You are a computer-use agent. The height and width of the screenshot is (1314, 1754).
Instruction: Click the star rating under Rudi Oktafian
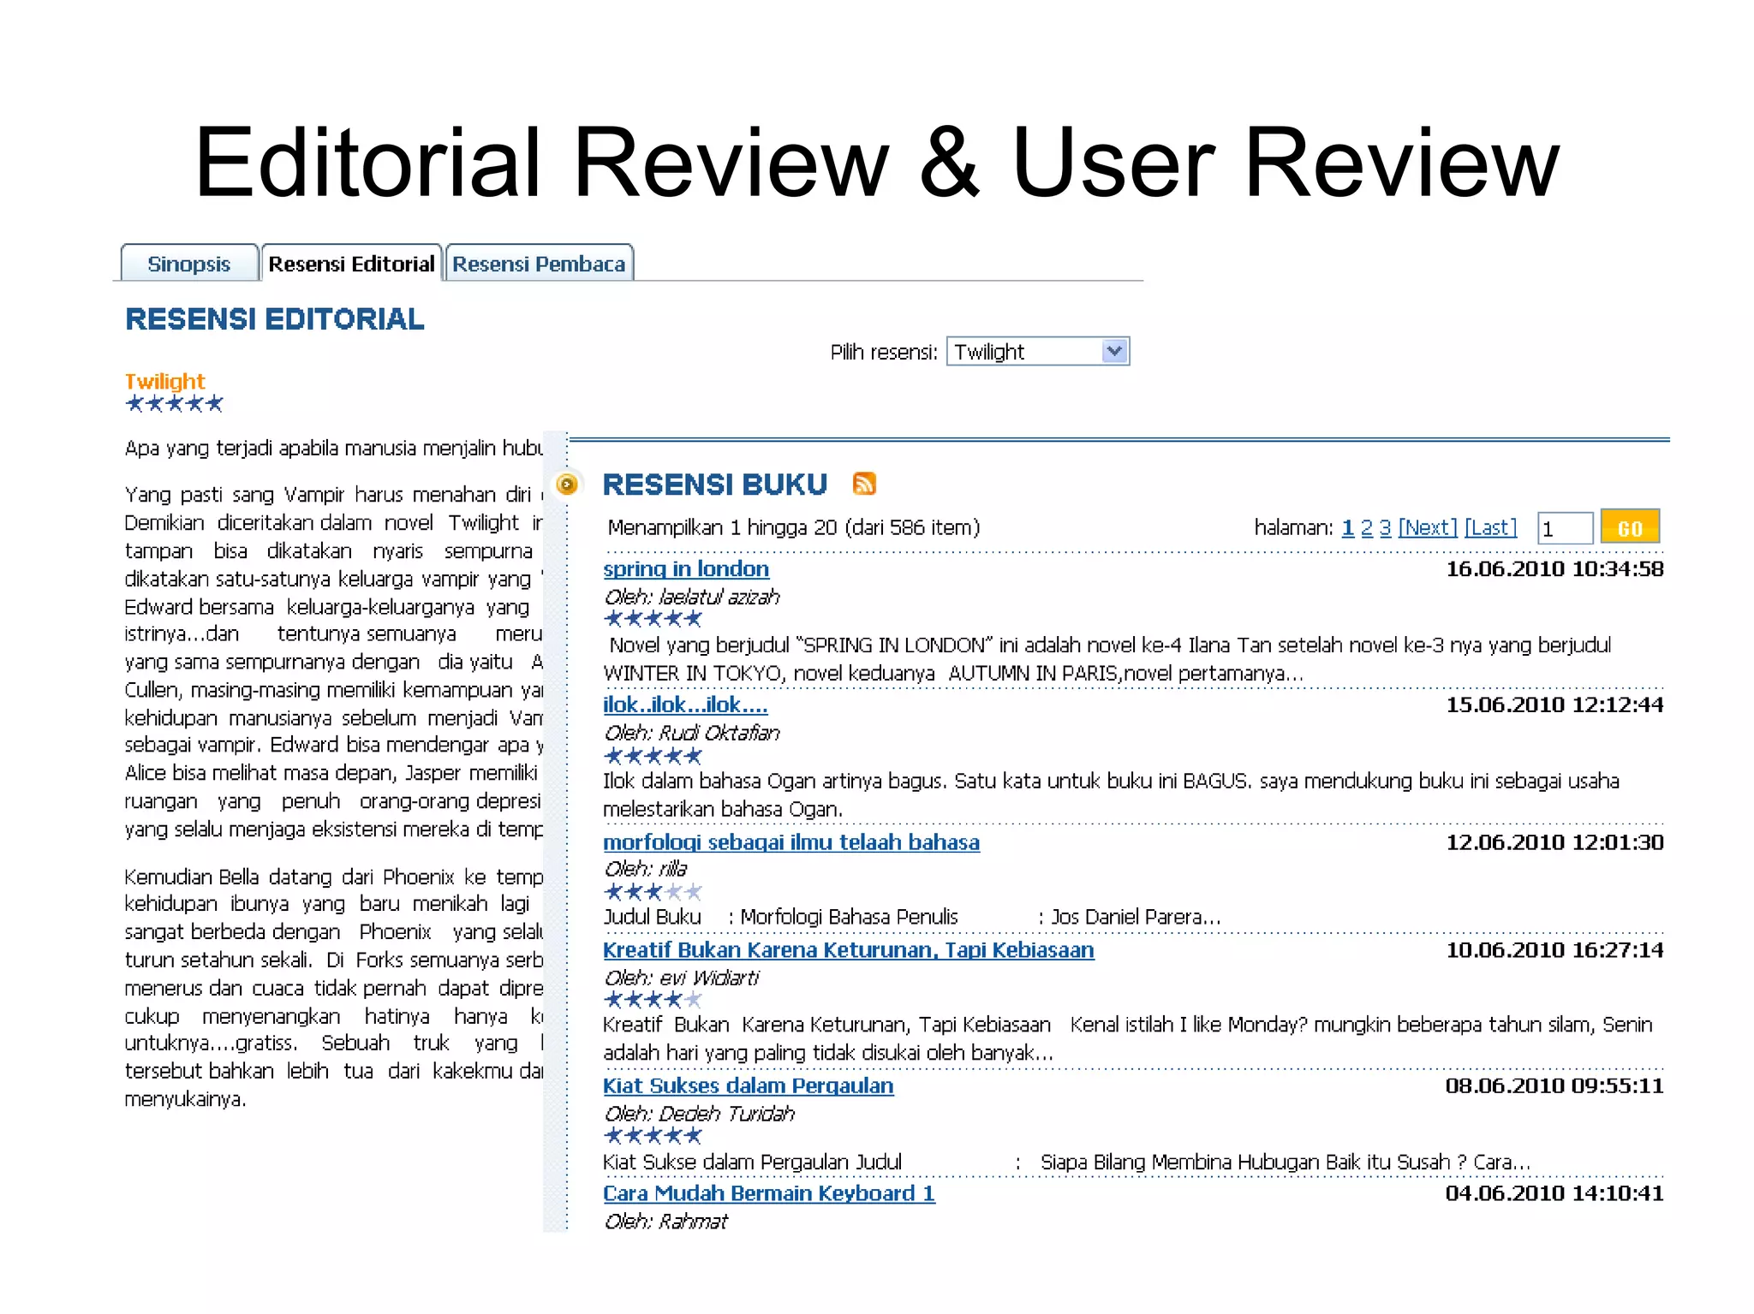tap(653, 756)
